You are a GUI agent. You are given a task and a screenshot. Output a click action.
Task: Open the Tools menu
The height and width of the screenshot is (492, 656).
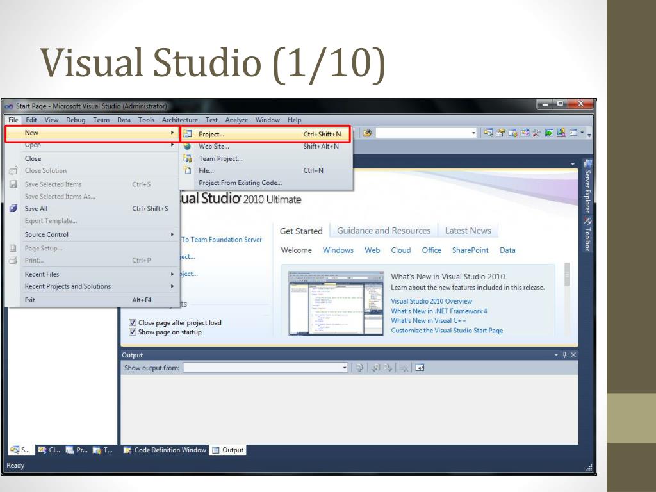(147, 120)
